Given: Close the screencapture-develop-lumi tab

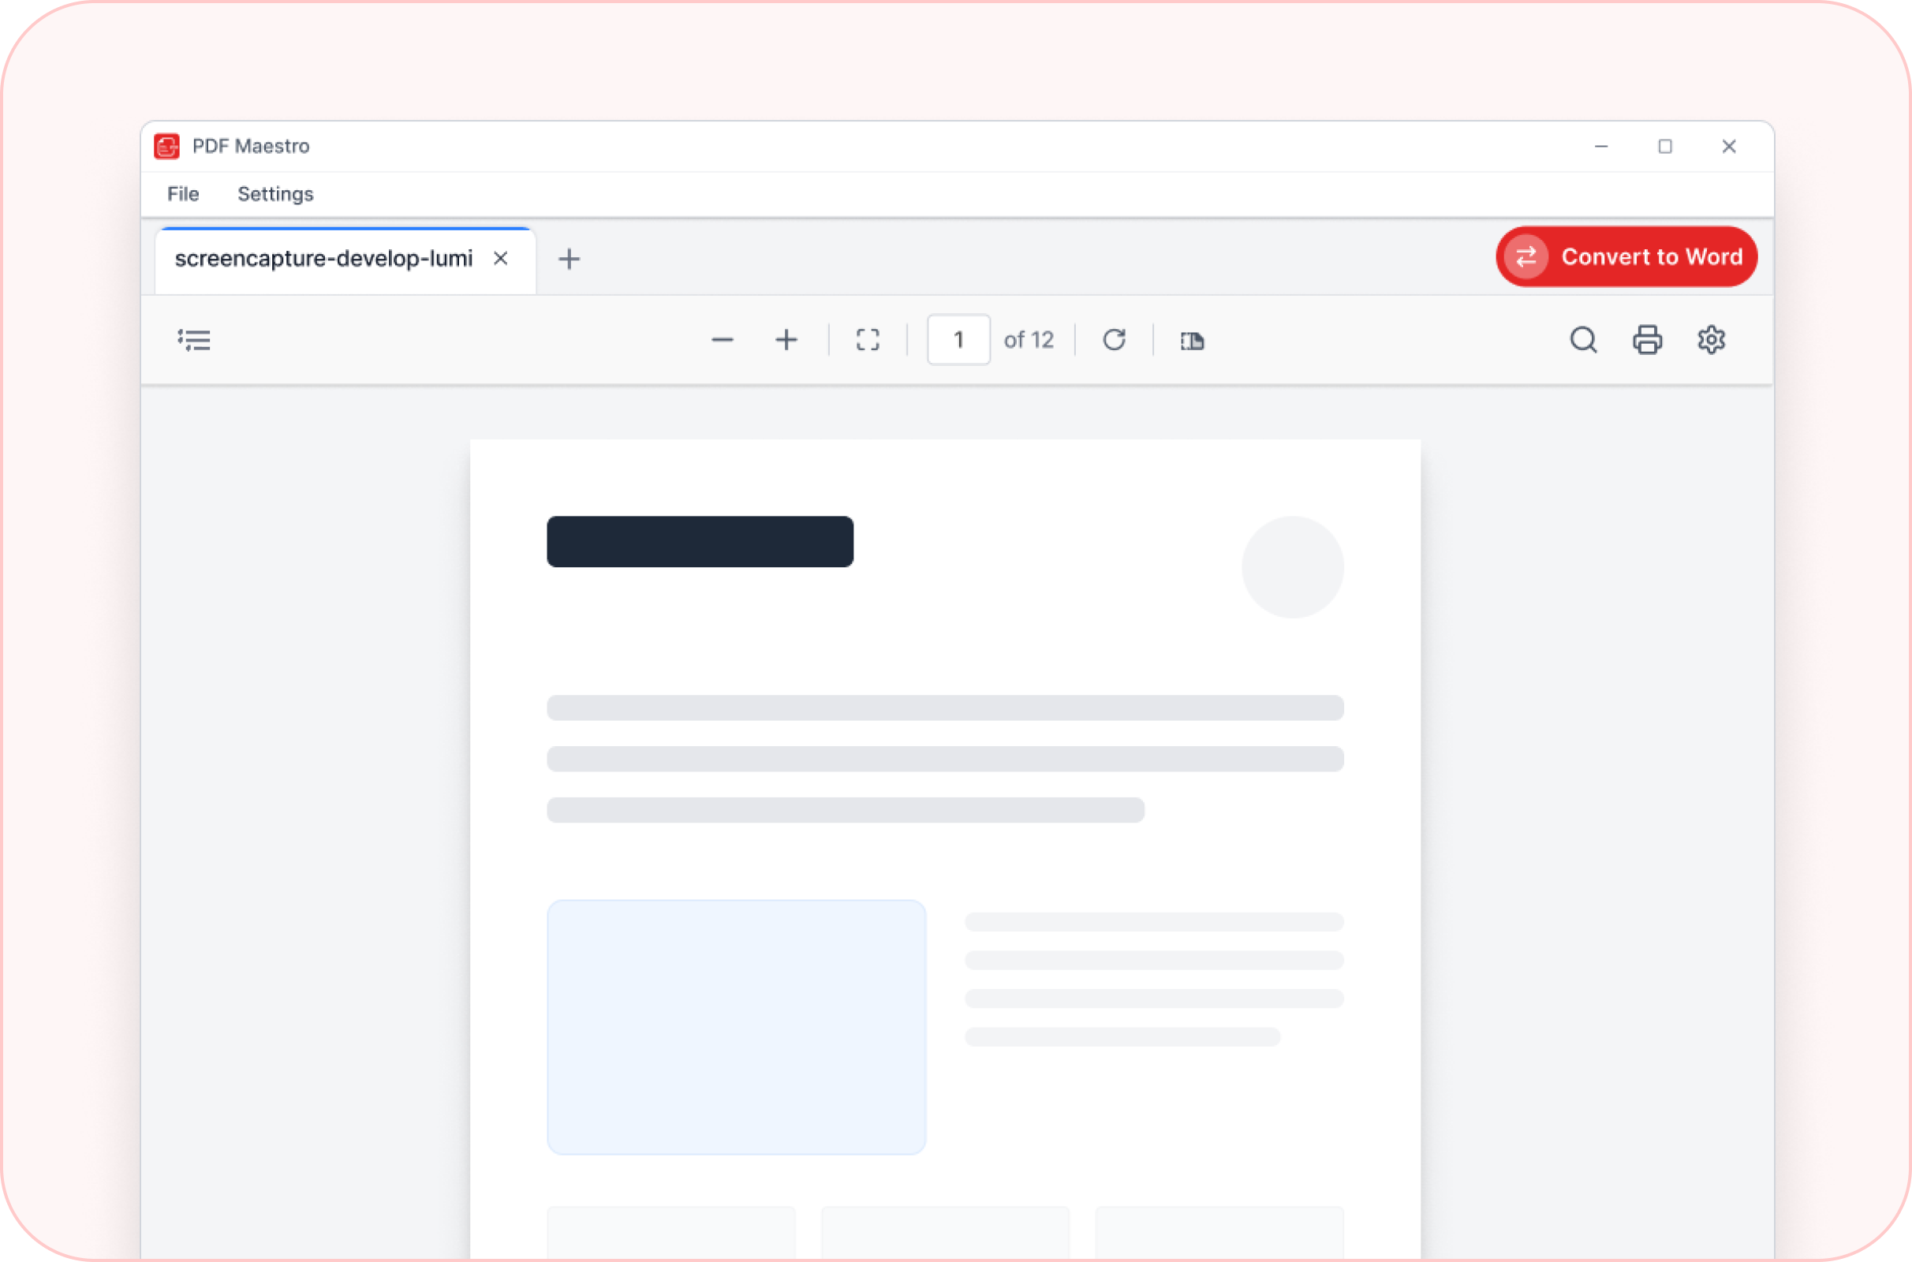Looking at the screenshot, I should coord(501,259).
